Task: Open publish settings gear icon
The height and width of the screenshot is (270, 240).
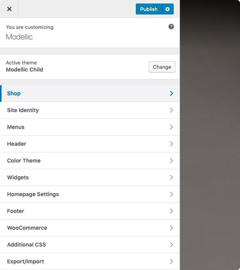Action: coord(168,9)
